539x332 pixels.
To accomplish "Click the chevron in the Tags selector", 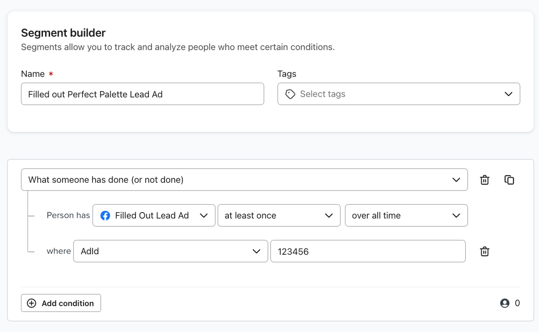I will (508, 94).
